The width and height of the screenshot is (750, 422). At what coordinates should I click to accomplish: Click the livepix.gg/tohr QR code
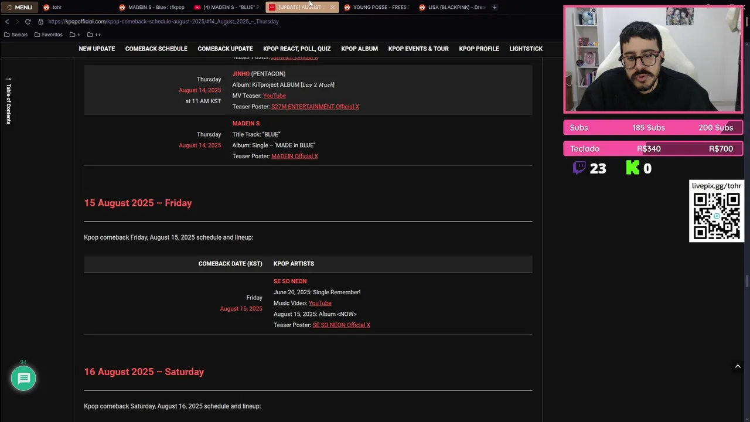(x=716, y=216)
